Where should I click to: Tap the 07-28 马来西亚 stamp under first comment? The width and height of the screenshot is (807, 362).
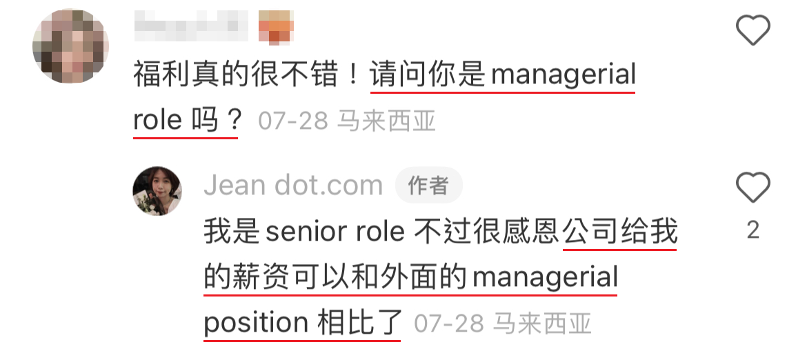click(x=347, y=122)
